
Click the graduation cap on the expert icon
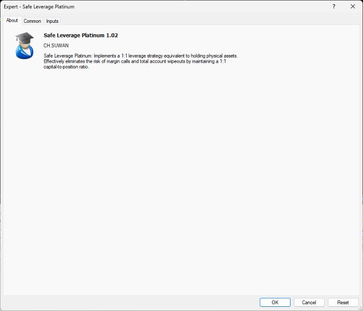point(24,37)
